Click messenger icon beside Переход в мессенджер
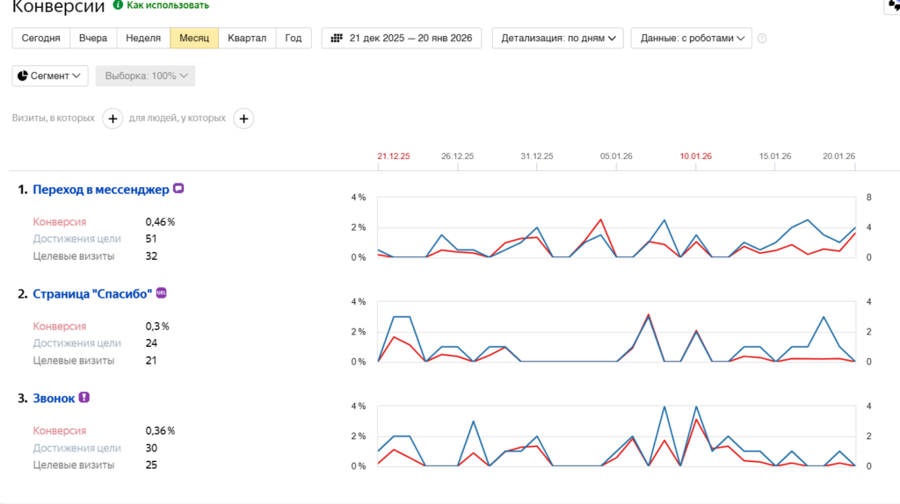Image resolution: width=900 pixels, height=504 pixels. click(178, 188)
